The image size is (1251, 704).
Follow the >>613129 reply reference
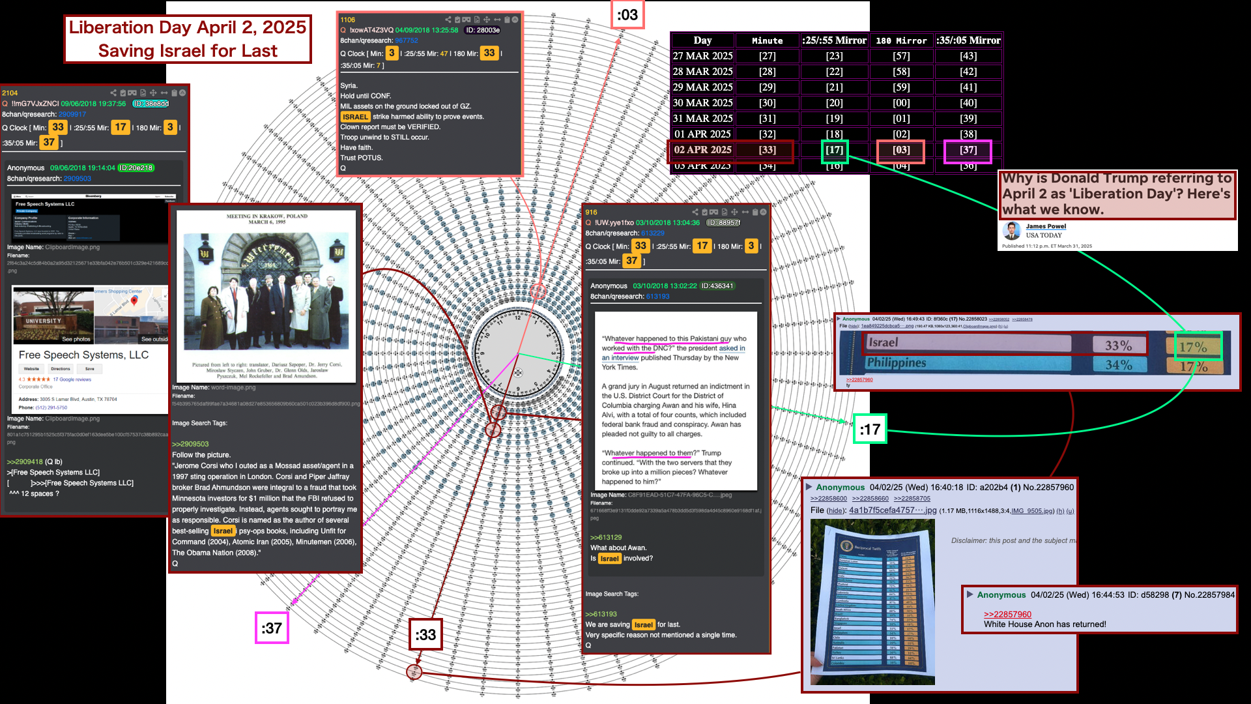point(606,538)
